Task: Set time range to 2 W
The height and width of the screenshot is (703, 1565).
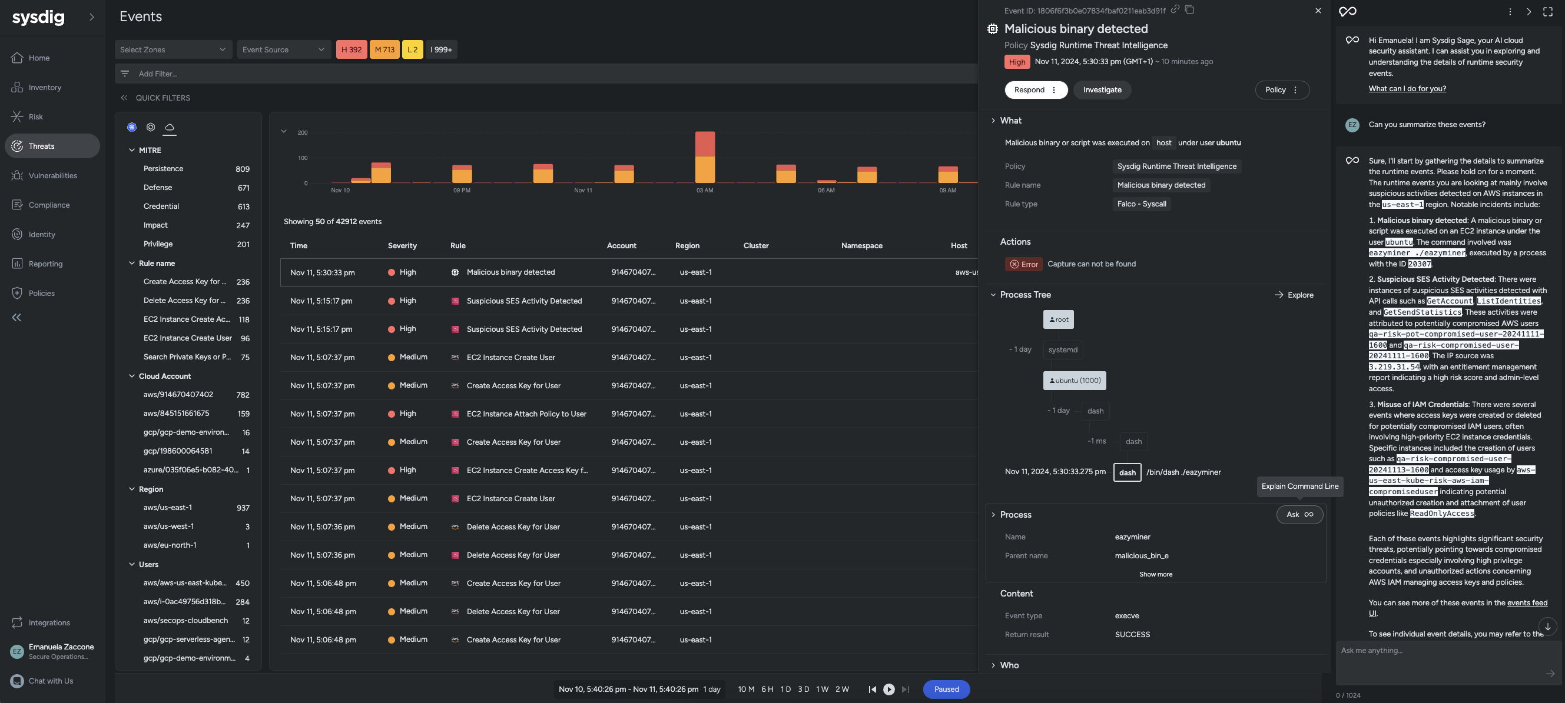Action: (x=842, y=689)
